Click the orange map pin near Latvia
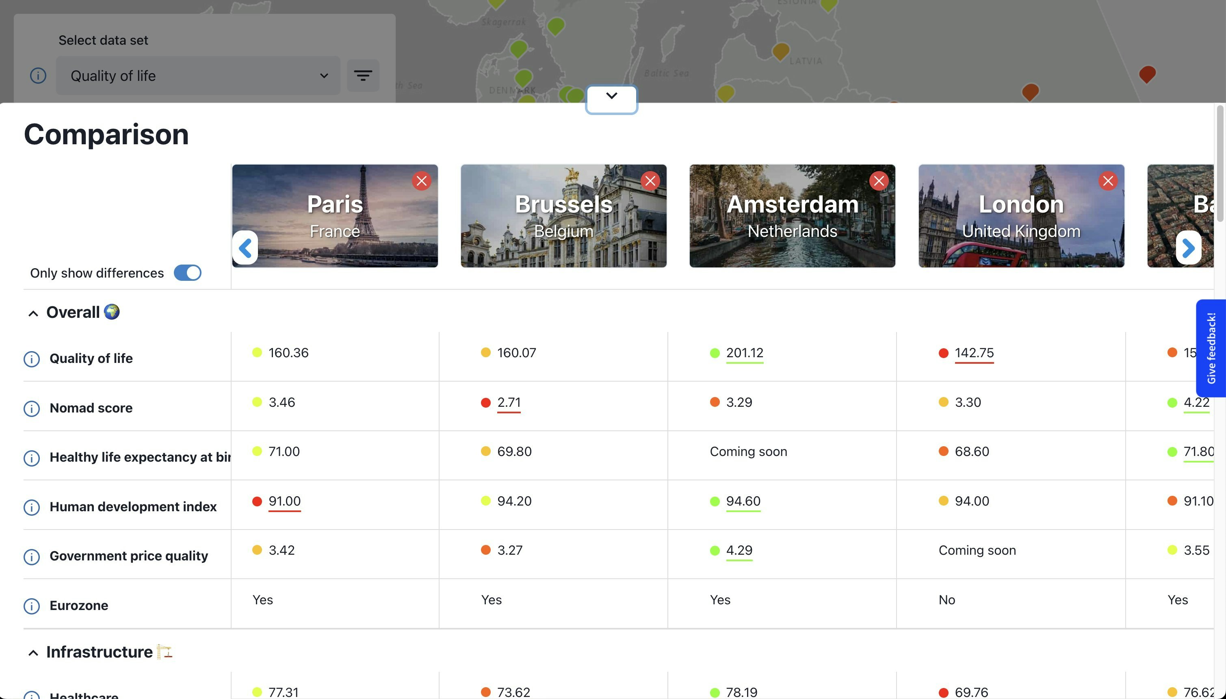1226x699 pixels. pos(781,50)
